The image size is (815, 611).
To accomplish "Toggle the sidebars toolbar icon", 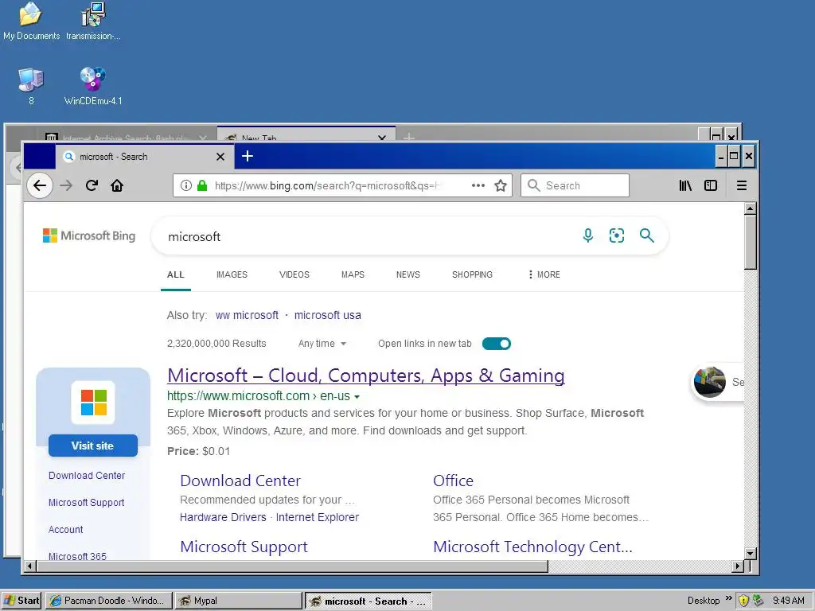I will pyautogui.click(x=711, y=185).
